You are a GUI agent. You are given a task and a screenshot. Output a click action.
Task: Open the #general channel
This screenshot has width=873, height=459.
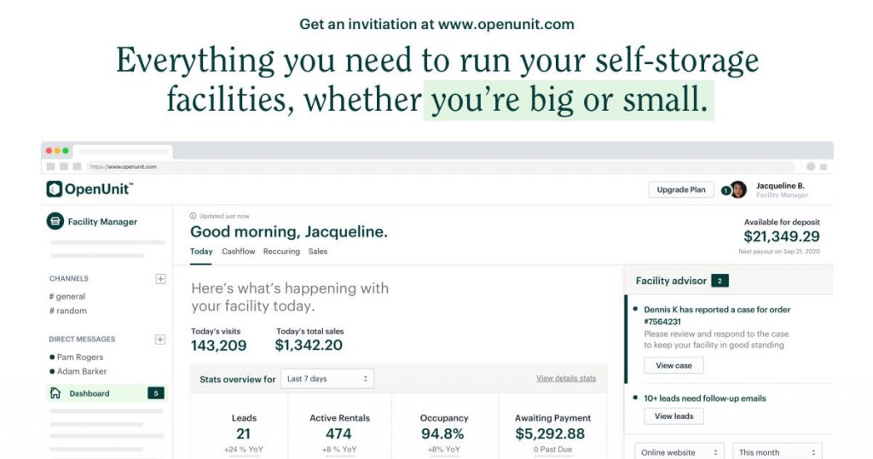[67, 296]
